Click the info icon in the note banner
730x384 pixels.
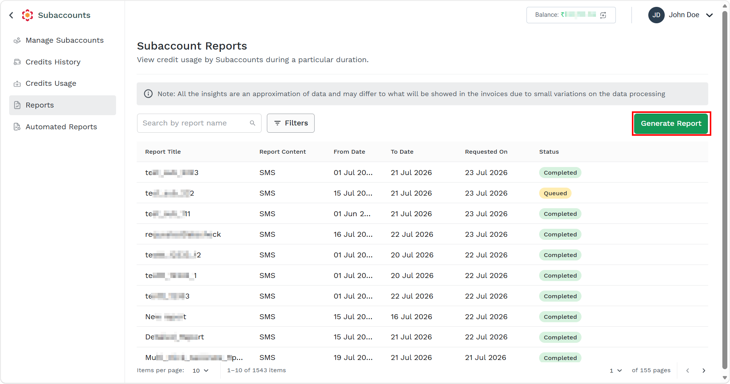point(148,94)
